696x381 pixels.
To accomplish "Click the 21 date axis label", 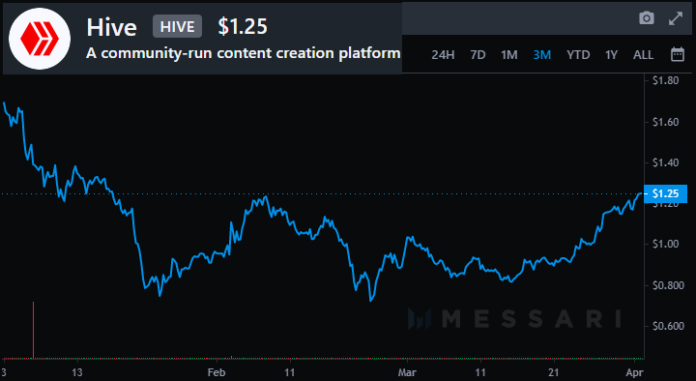I will [x=554, y=372].
